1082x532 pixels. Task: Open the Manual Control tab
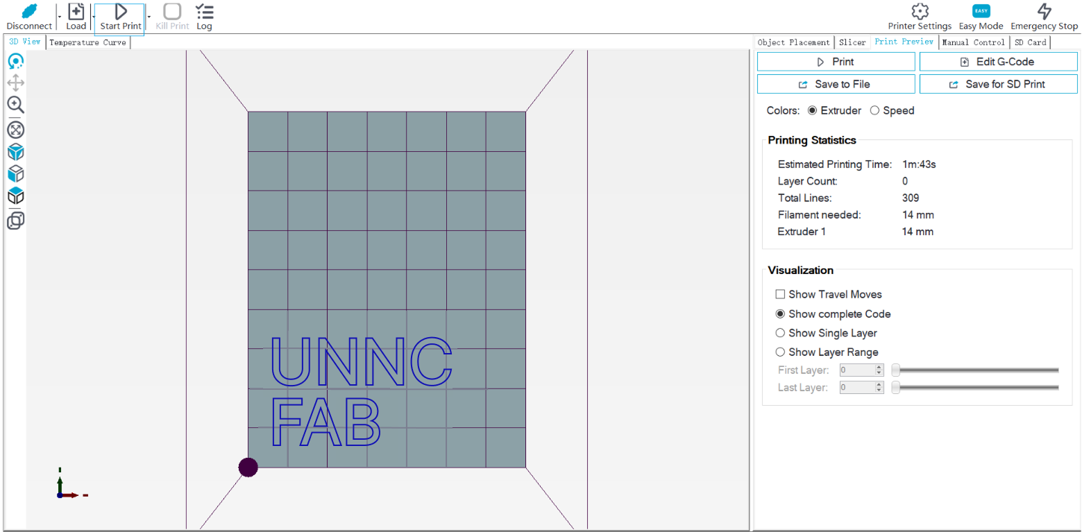973,42
